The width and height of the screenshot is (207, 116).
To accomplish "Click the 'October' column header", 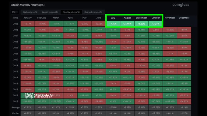I will (x=156, y=18).
